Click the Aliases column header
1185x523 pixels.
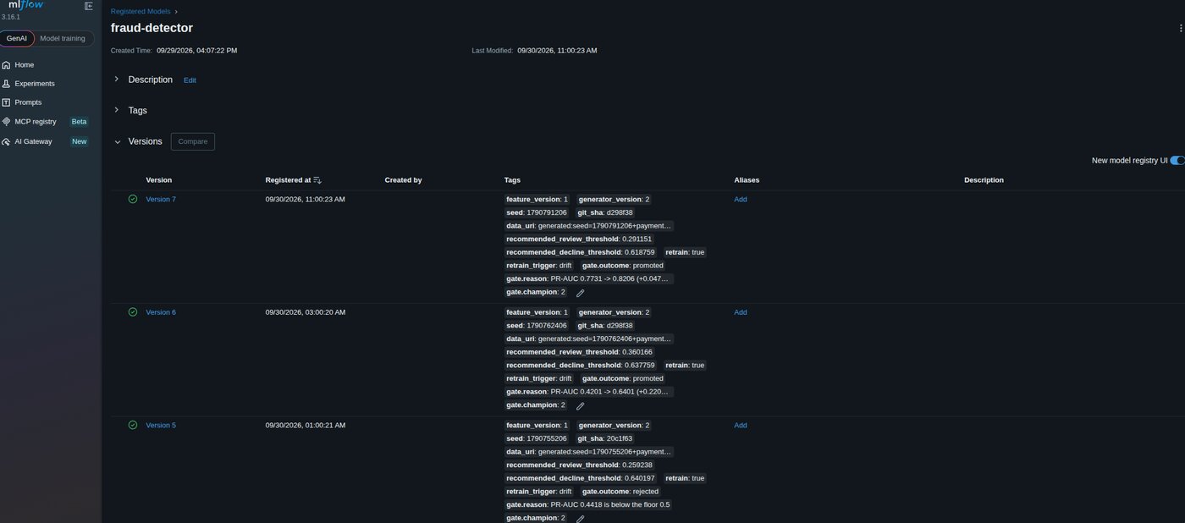click(747, 180)
